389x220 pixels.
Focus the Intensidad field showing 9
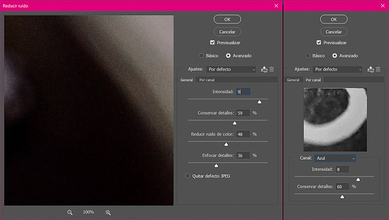(x=243, y=92)
